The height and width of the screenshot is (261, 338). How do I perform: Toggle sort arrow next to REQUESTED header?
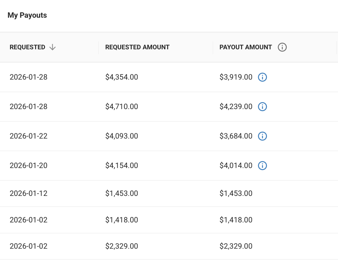tap(52, 47)
